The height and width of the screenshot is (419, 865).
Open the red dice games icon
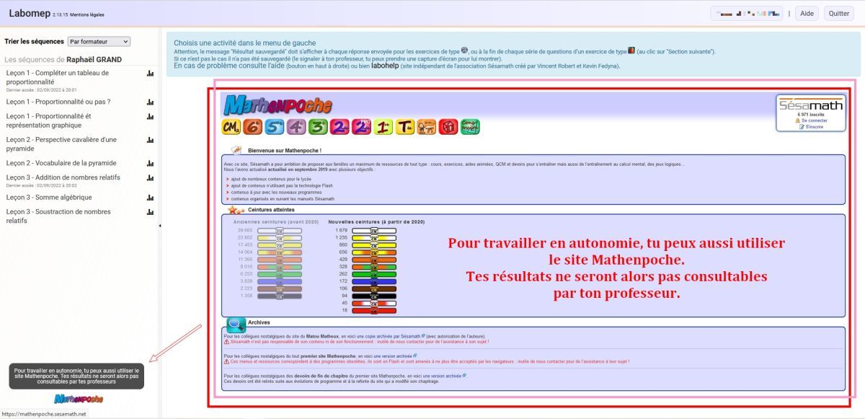[448, 127]
